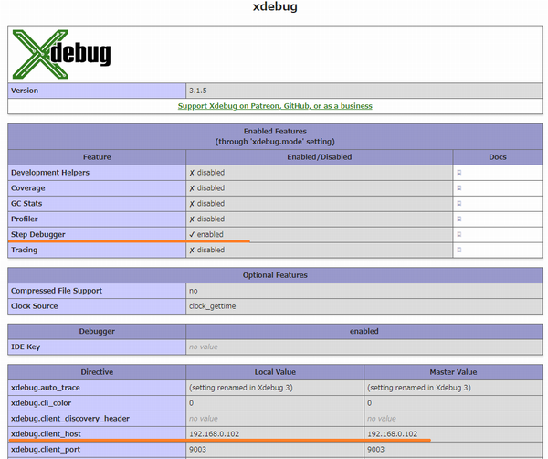This screenshot has width=548, height=459.
Task: Click enabled status for Step Debugger
Action: [206, 234]
